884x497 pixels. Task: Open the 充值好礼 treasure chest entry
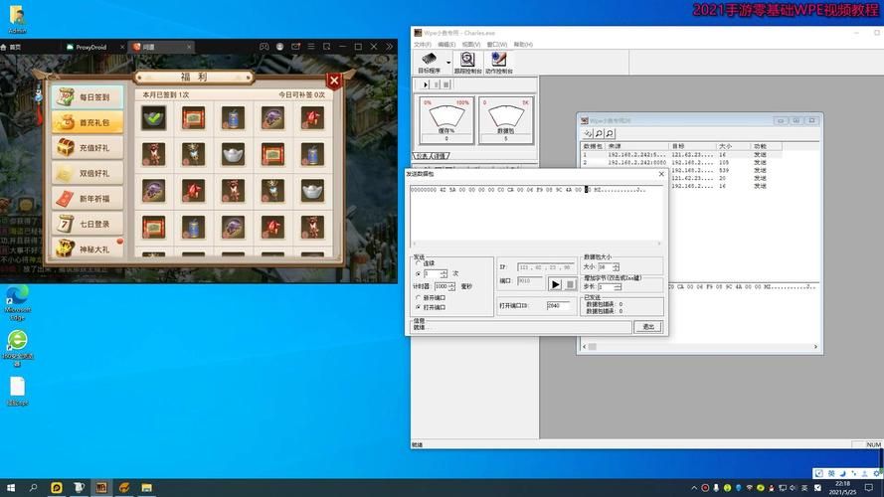(88, 147)
